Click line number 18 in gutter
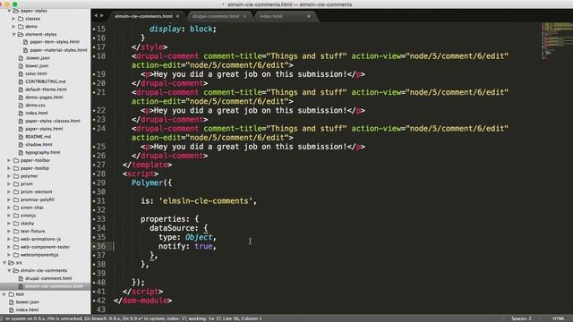573x322 pixels. pyautogui.click(x=101, y=56)
